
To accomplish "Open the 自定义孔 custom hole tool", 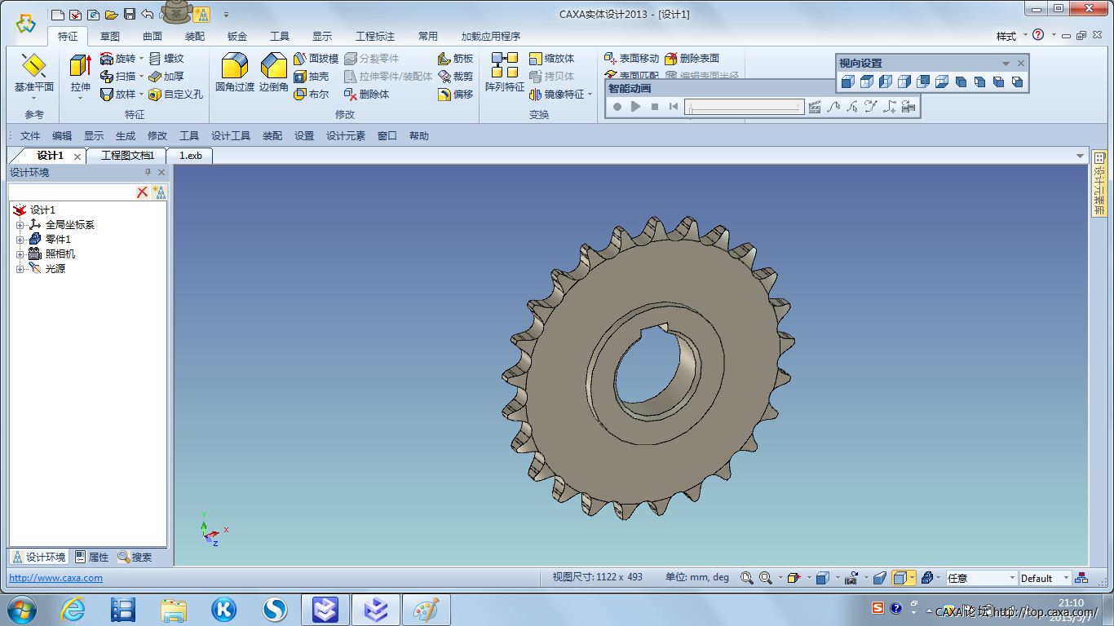I will pos(175,95).
